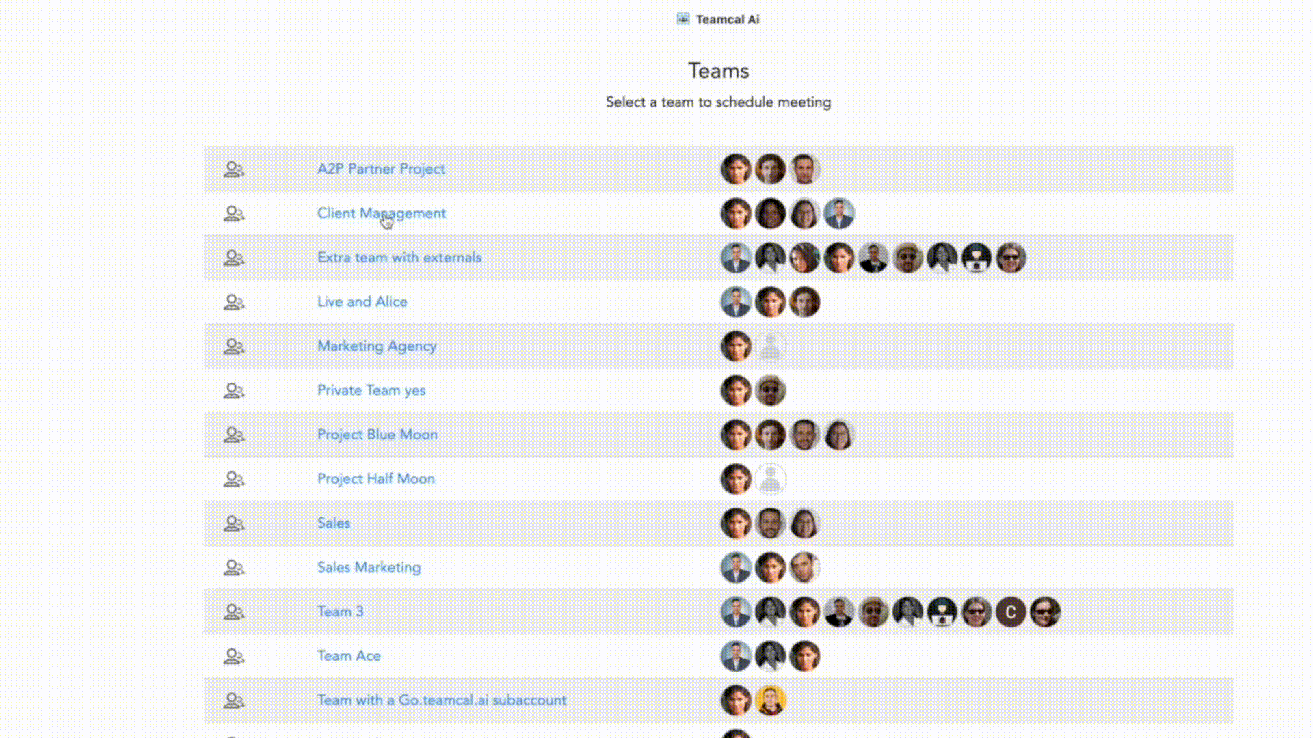Click team icon beside A2P Partner Project
This screenshot has width=1313, height=738.
point(234,169)
